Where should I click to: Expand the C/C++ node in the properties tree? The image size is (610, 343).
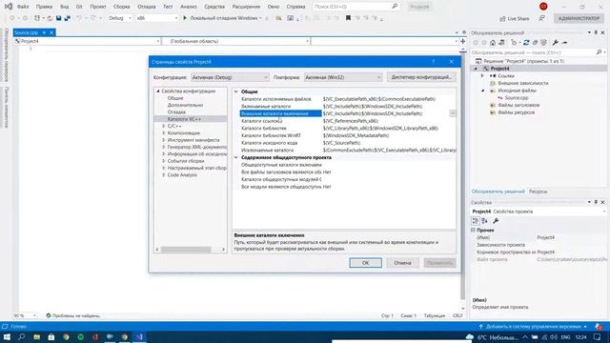[x=164, y=126]
